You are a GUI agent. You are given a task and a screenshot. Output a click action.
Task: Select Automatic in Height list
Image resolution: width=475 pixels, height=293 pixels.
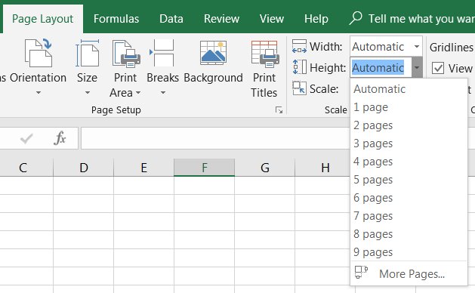tap(409, 89)
